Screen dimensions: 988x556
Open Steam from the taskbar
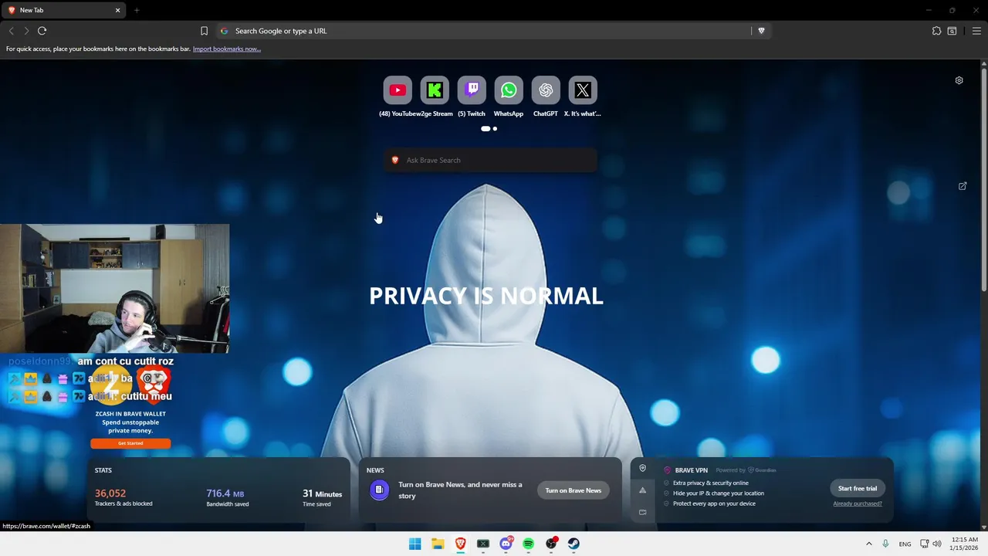(x=574, y=544)
